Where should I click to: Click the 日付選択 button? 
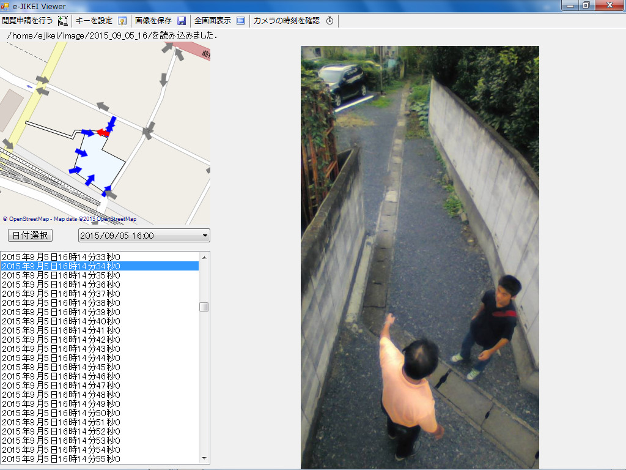(x=31, y=236)
